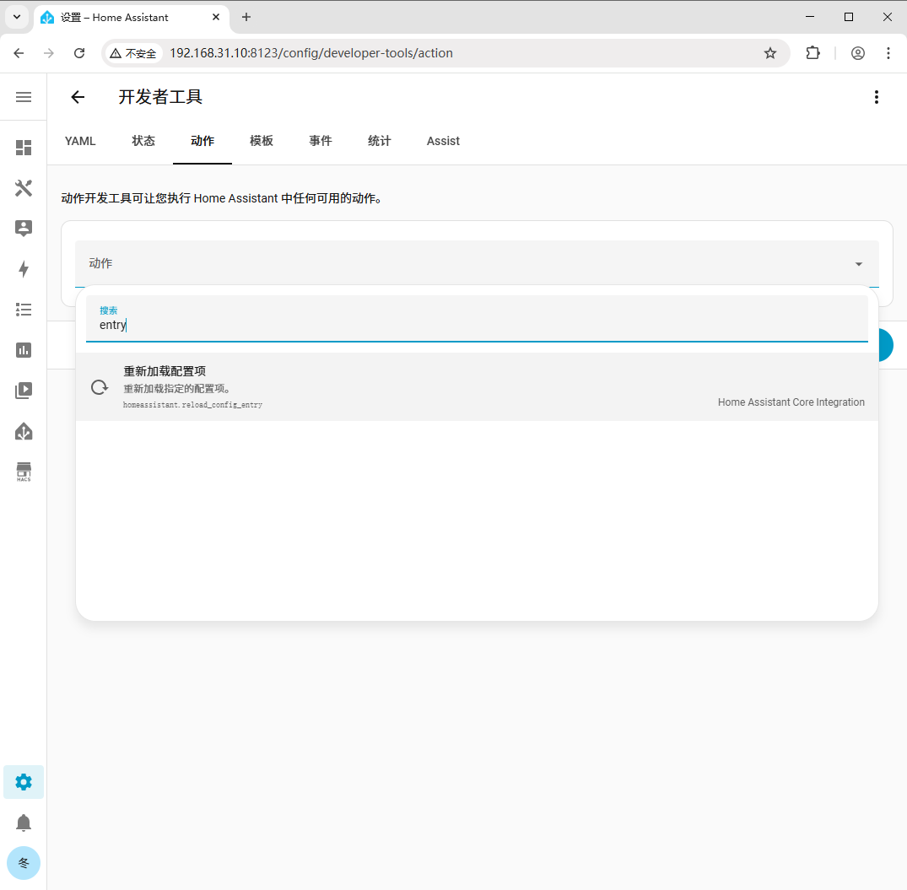Click the 重新加载指定的配置项。 description

[x=177, y=389]
